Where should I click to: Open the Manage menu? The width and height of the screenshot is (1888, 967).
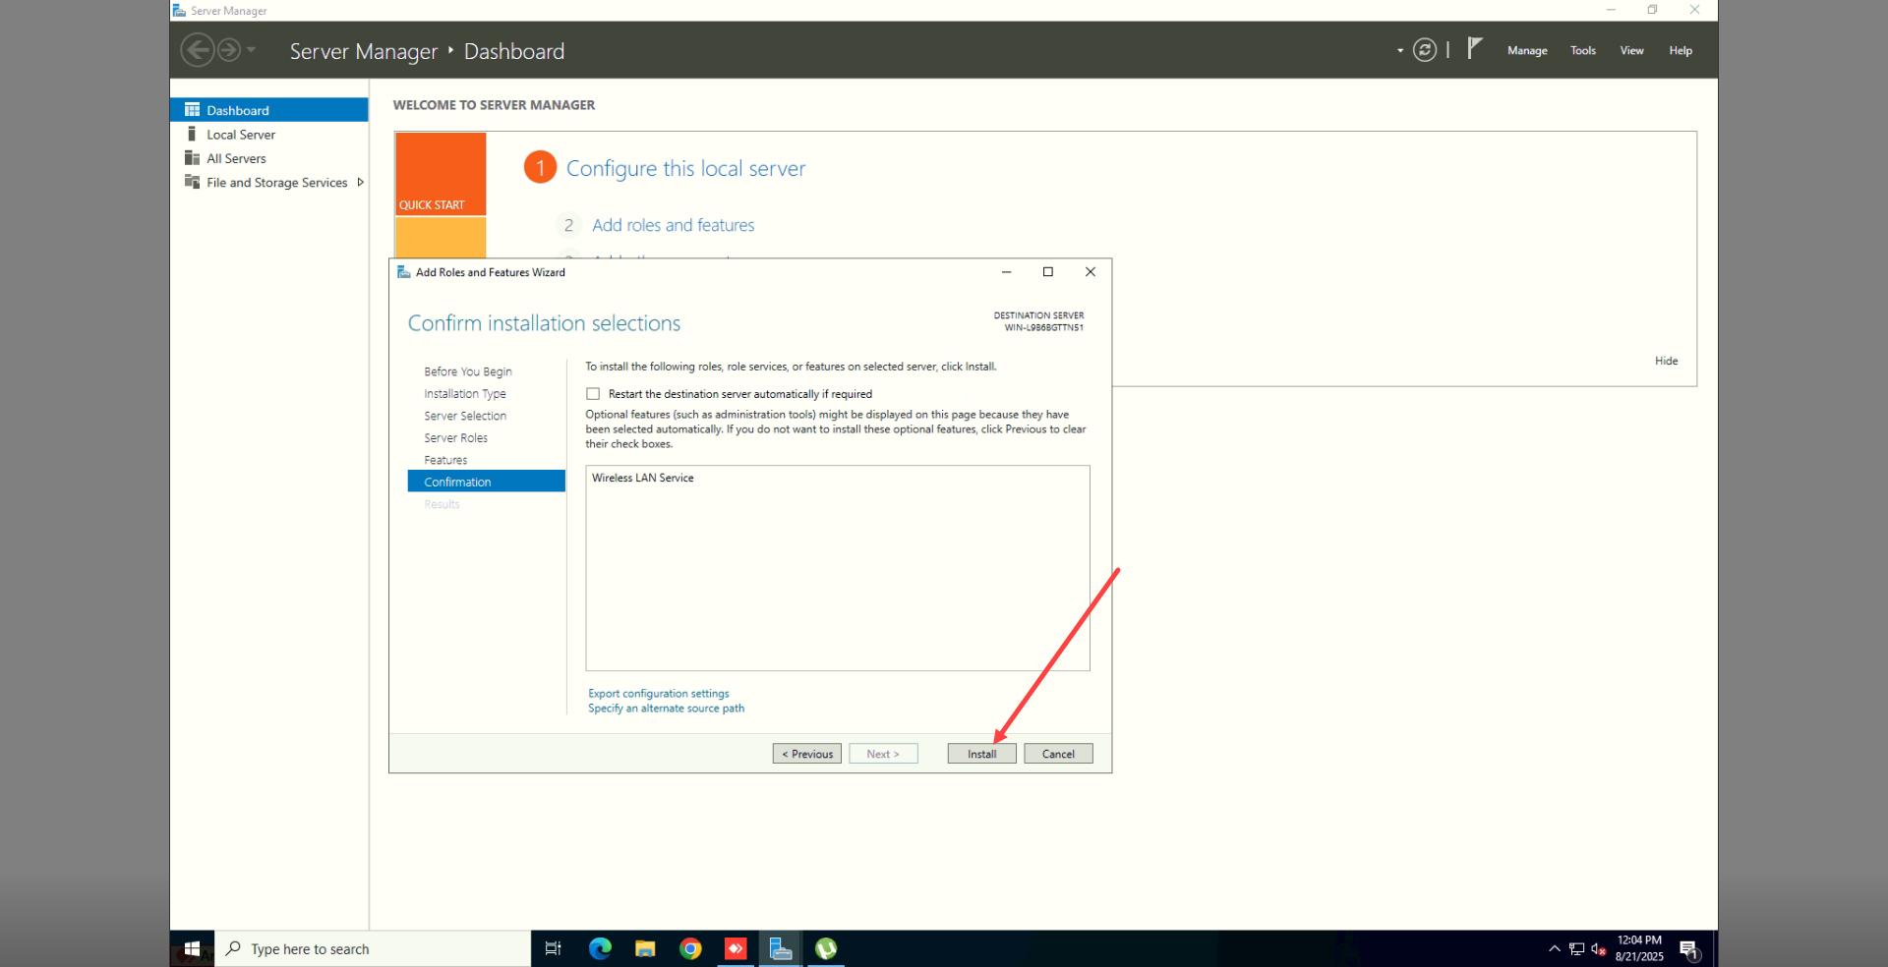(1526, 51)
